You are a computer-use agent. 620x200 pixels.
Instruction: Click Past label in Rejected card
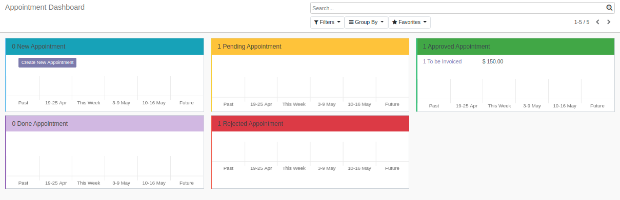(x=228, y=168)
